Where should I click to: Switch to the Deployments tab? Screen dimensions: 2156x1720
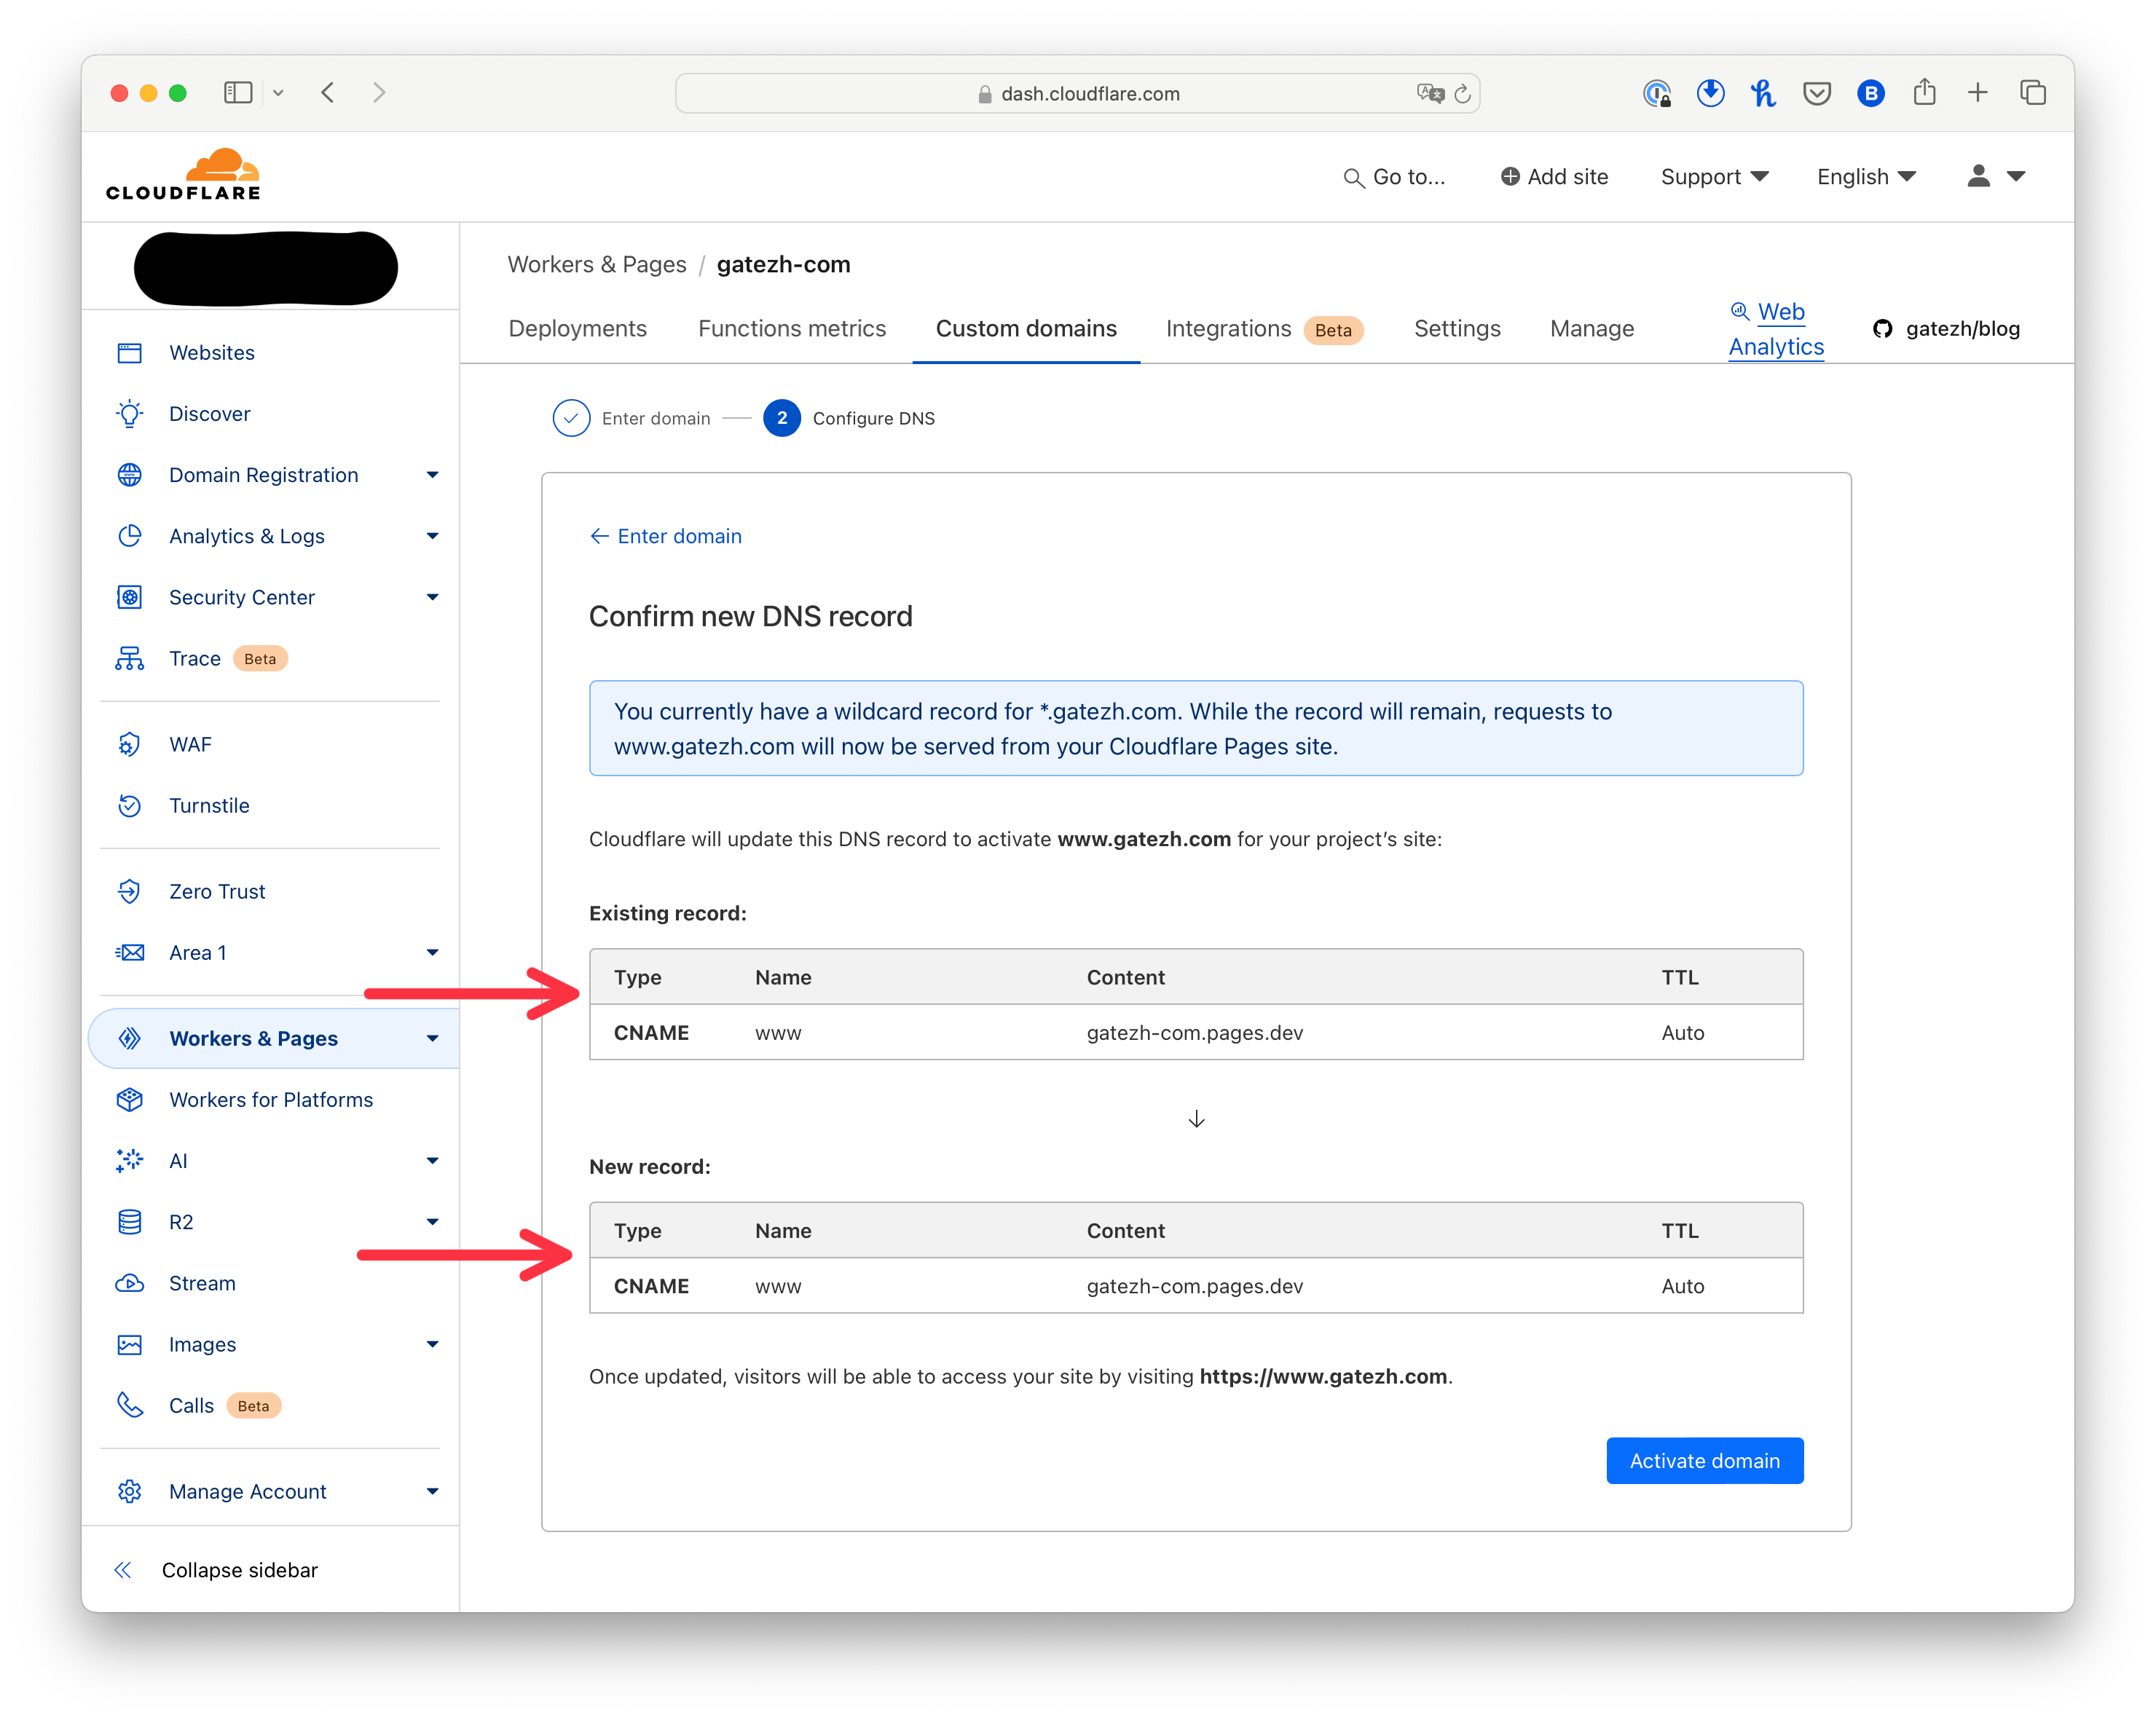[x=577, y=329]
